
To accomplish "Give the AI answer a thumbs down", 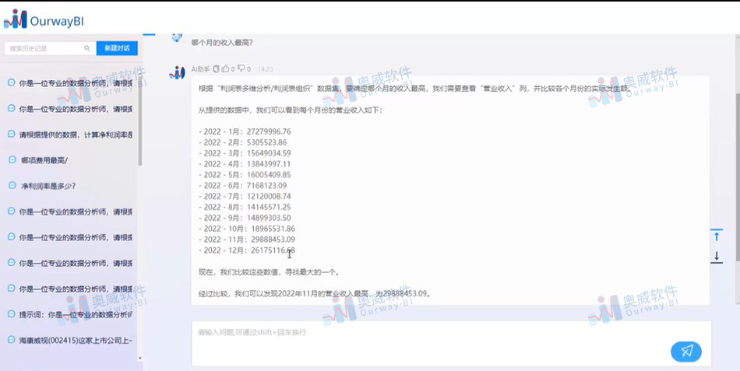I will pyautogui.click(x=241, y=68).
